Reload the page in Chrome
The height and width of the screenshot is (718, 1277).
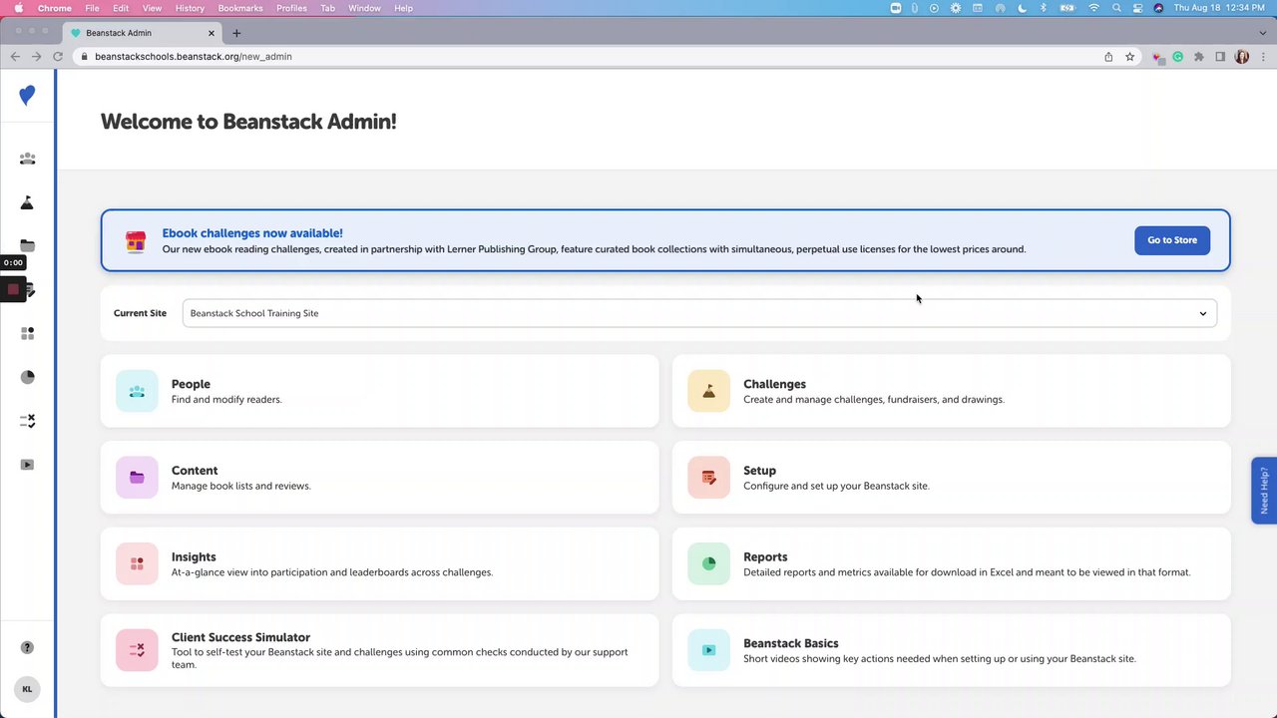point(58,57)
